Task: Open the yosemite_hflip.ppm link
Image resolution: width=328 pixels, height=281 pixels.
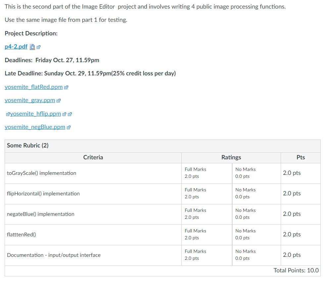Action: (x=36, y=114)
